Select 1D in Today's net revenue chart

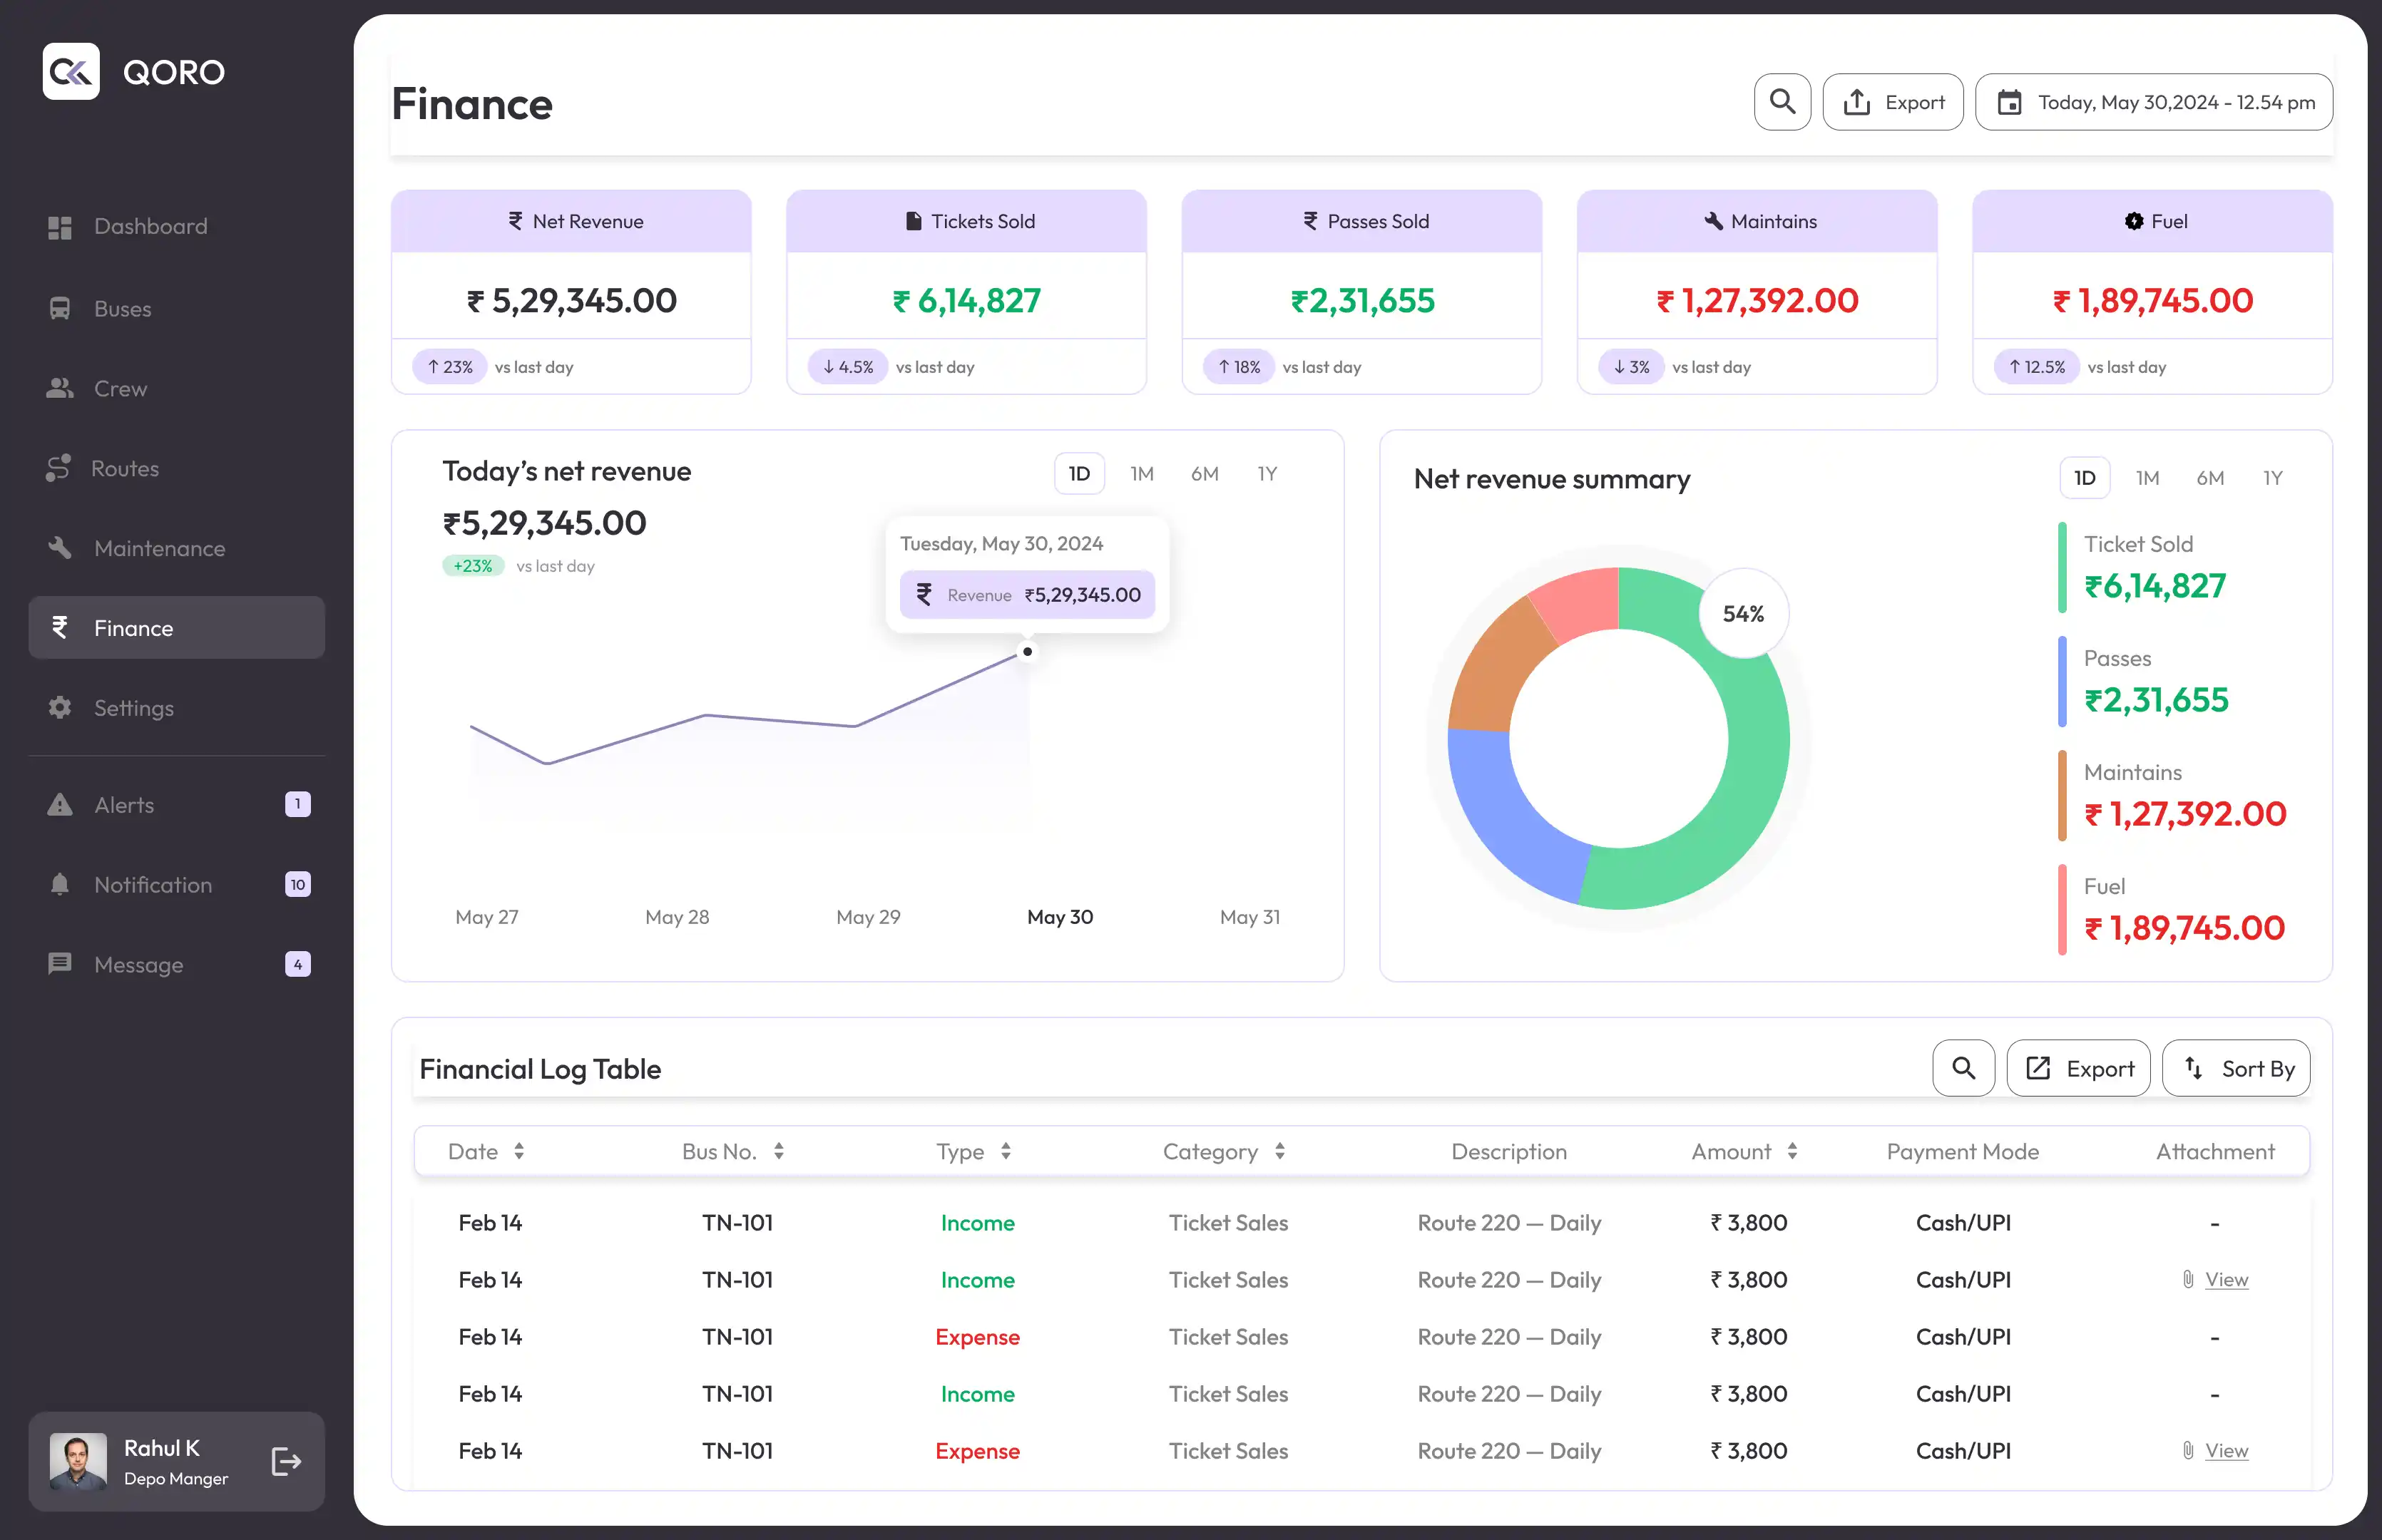[x=1079, y=474]
